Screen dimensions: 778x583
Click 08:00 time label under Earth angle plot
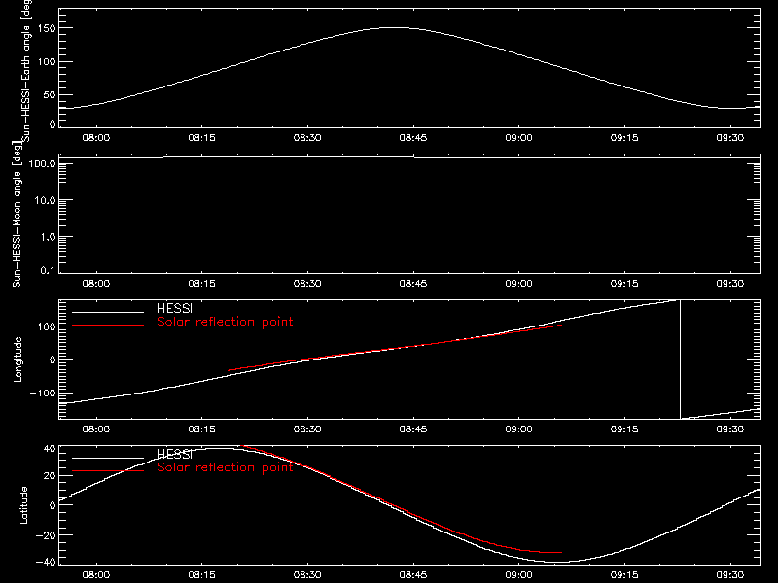coord(95,138)
